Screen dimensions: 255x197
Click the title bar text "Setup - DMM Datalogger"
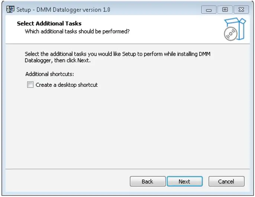[x=48, y=10]
